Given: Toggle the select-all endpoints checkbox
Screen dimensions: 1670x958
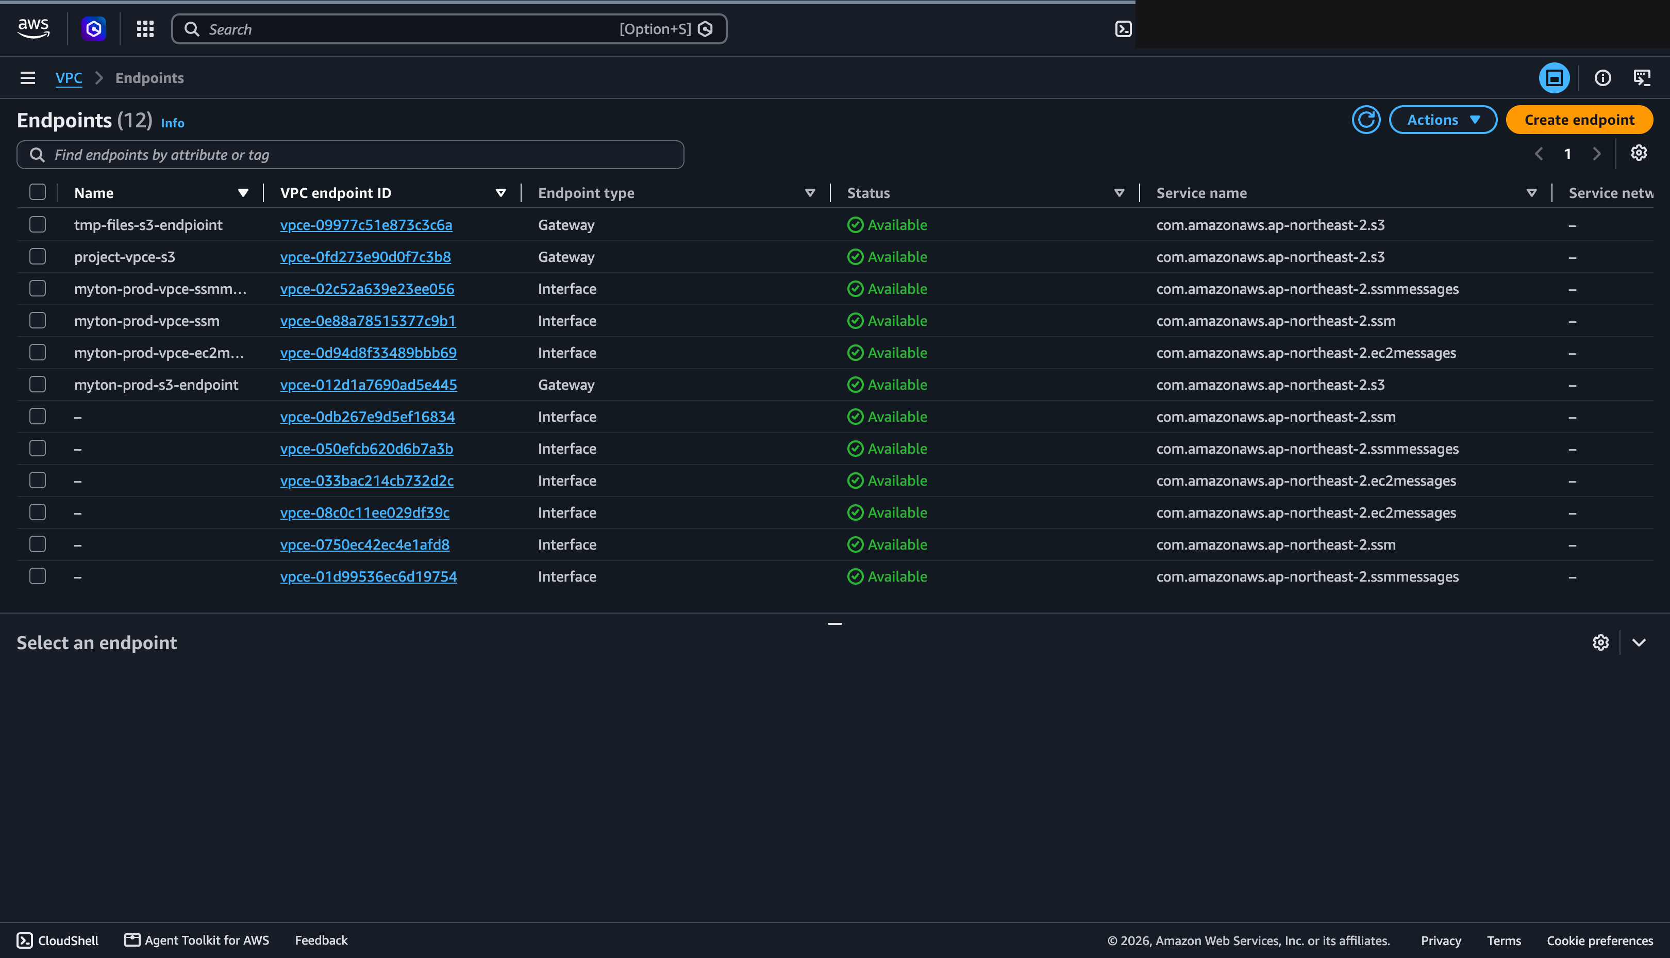Looking at the screenshot, I should (38, 192).
